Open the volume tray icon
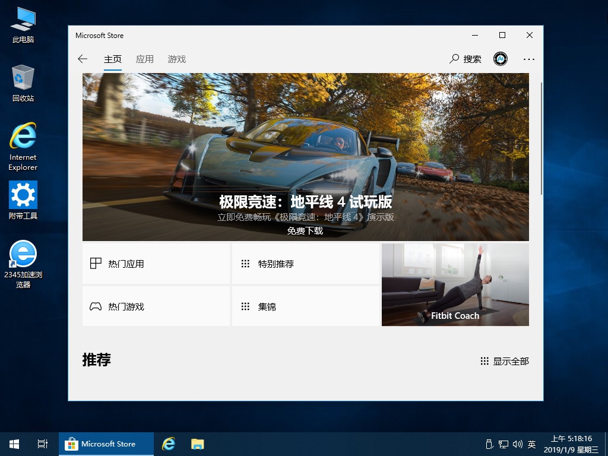608x456 pixels. [518, 444]
